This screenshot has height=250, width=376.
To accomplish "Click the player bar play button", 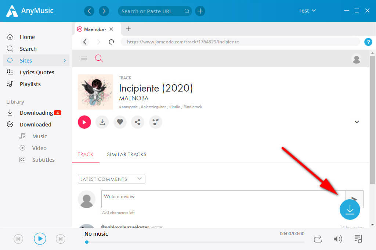I will pos(40,239).
